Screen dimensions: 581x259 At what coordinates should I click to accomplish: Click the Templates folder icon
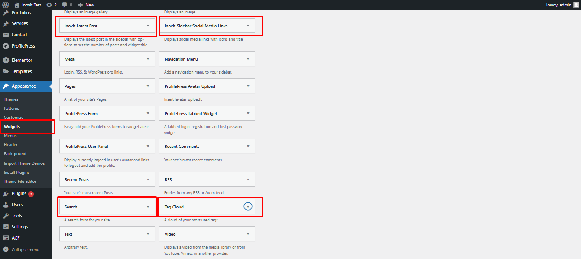[x=6, y=71]
